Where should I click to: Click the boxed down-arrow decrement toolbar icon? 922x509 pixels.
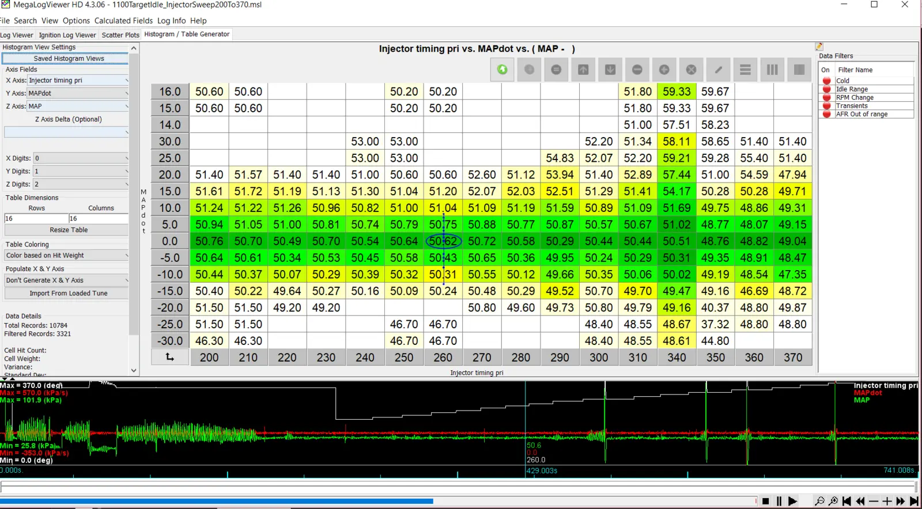click(610, 70)
